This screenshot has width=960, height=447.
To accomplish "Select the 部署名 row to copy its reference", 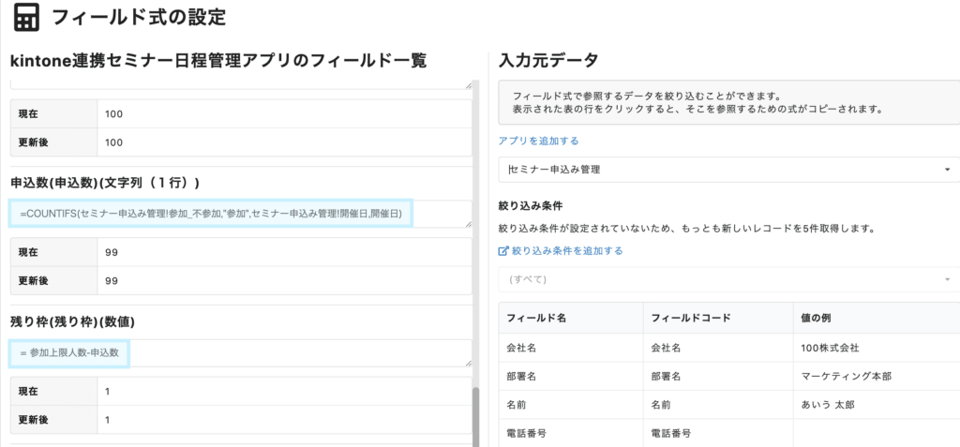I will (x=729, y=377).
